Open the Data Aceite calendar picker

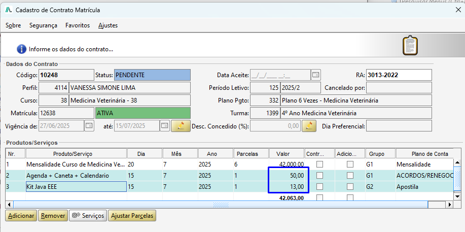click(x=316, y=75)
